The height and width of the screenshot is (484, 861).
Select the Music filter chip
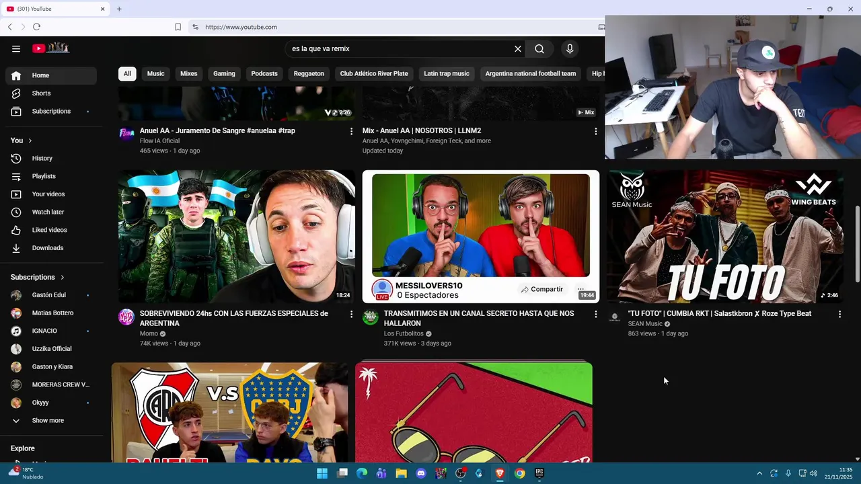156,74
